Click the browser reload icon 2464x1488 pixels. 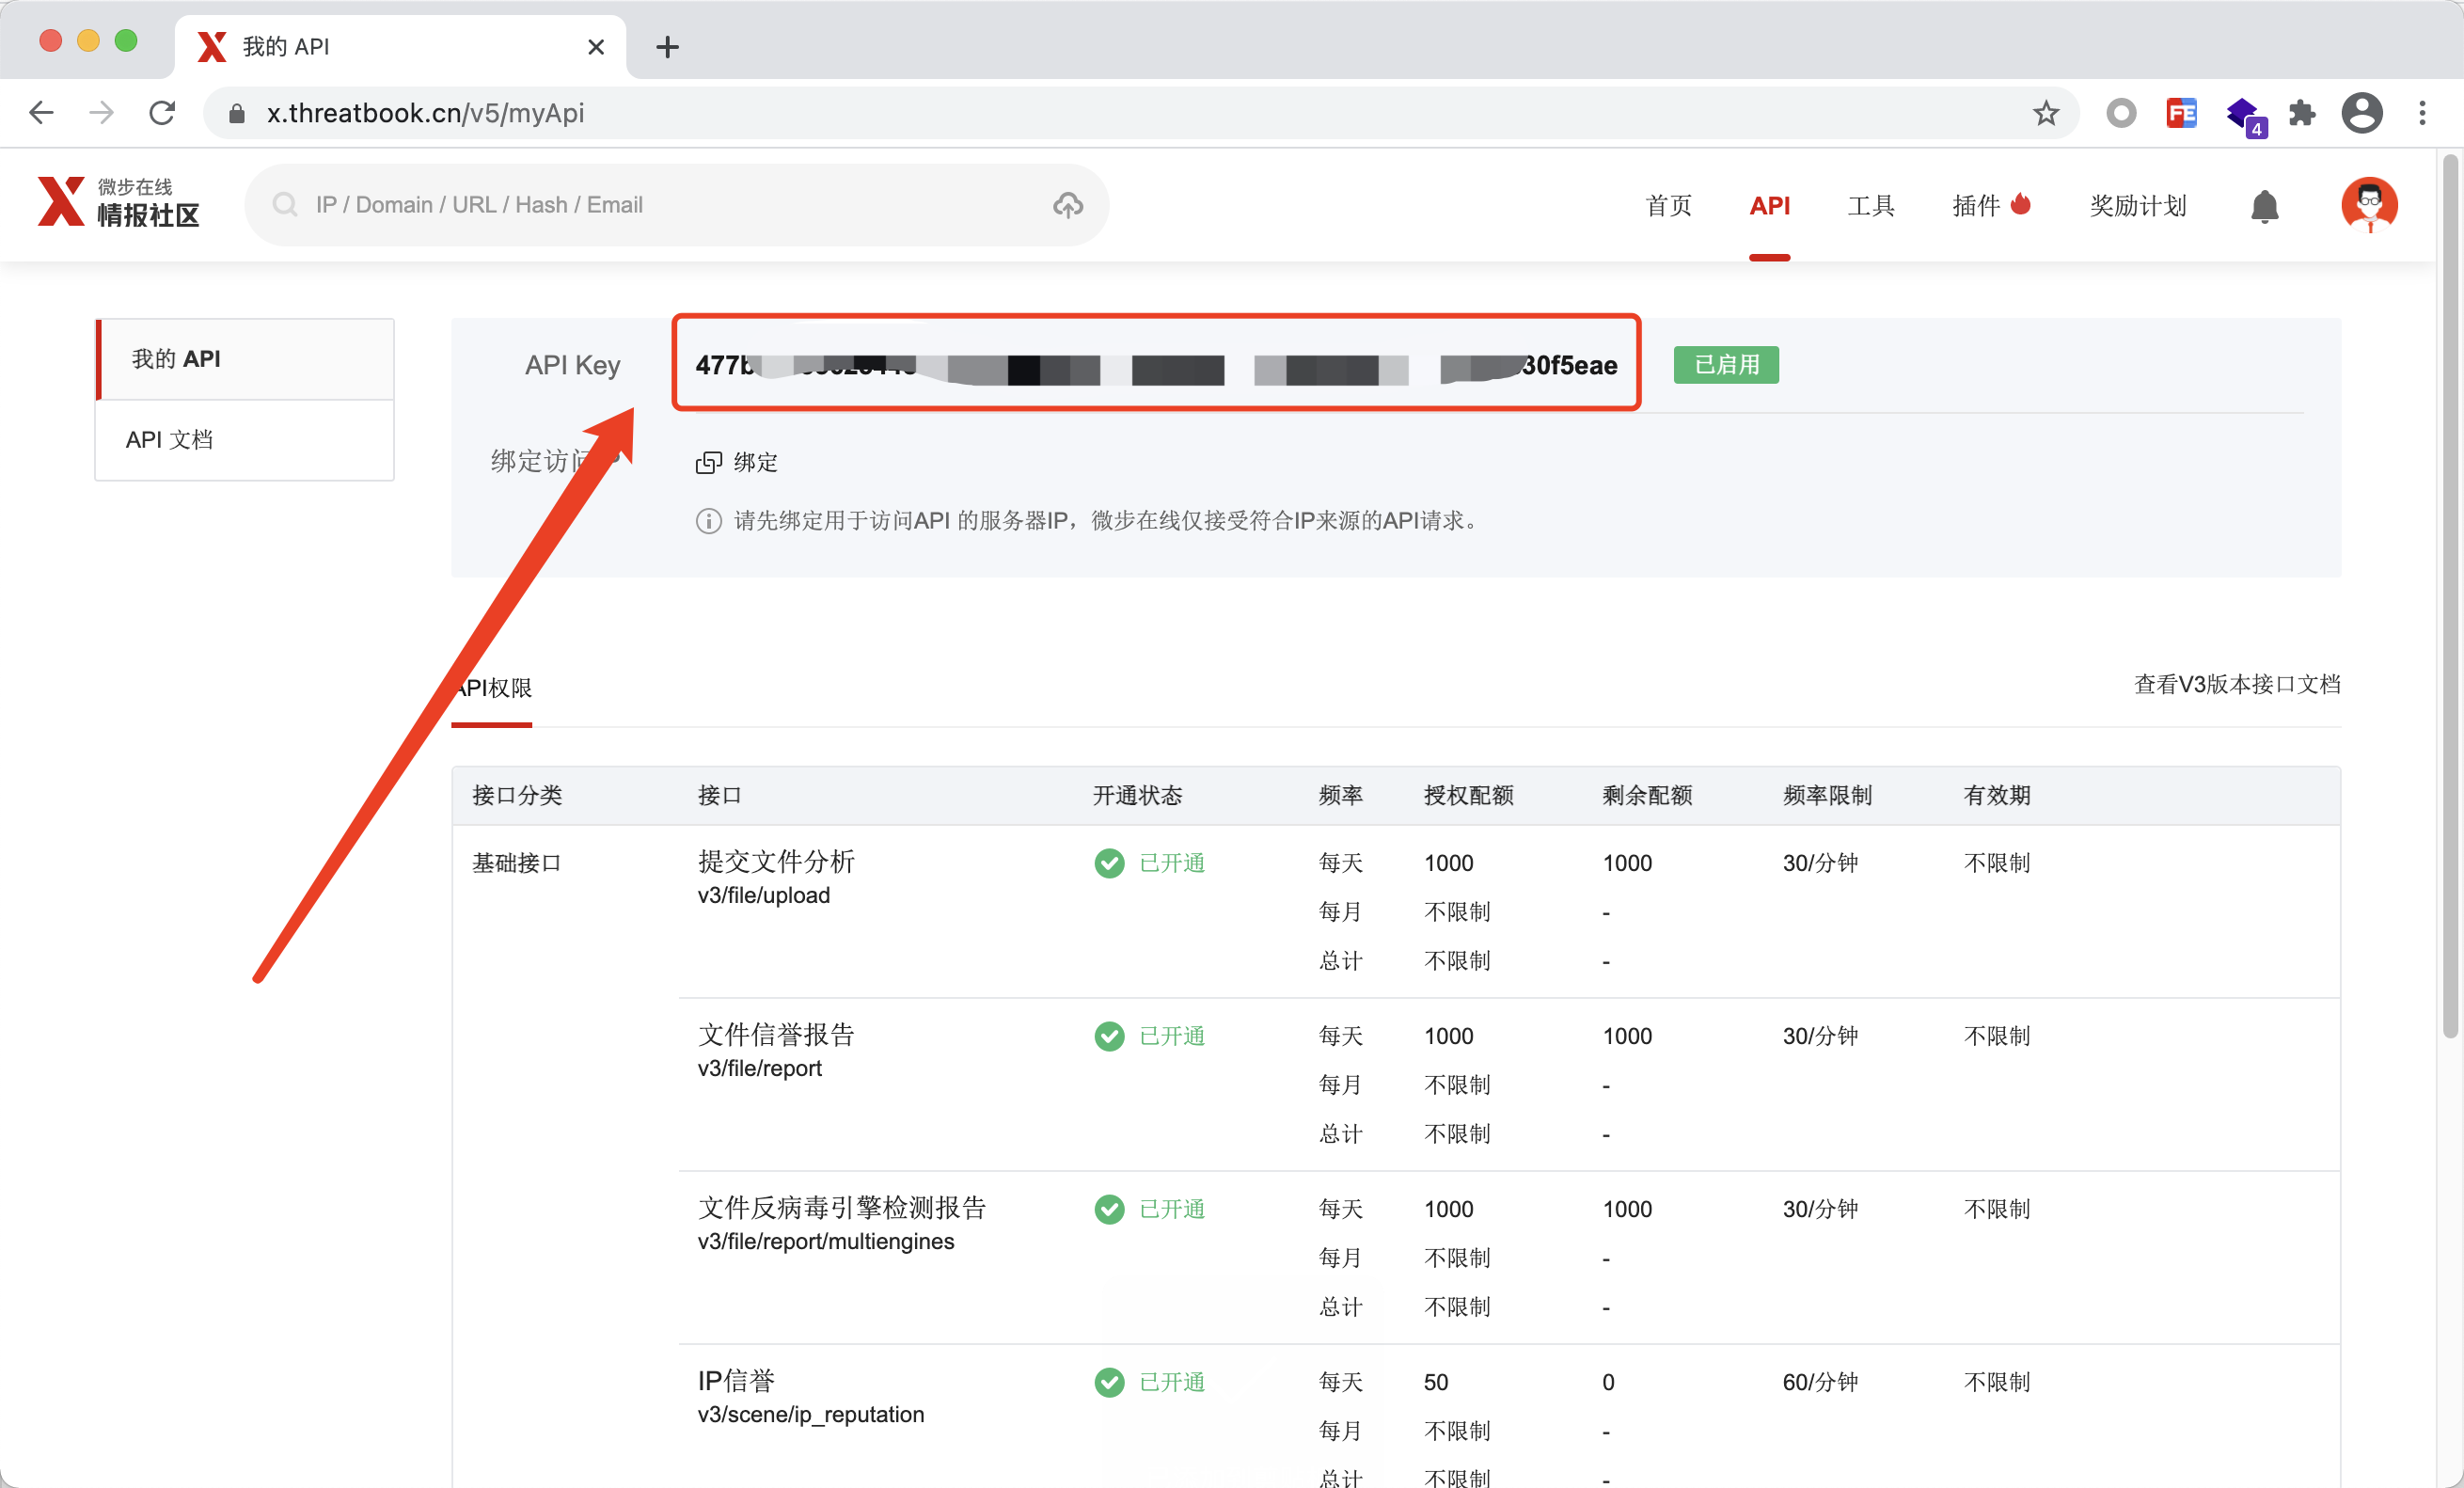pyautogui.click(x=161, y=112)
